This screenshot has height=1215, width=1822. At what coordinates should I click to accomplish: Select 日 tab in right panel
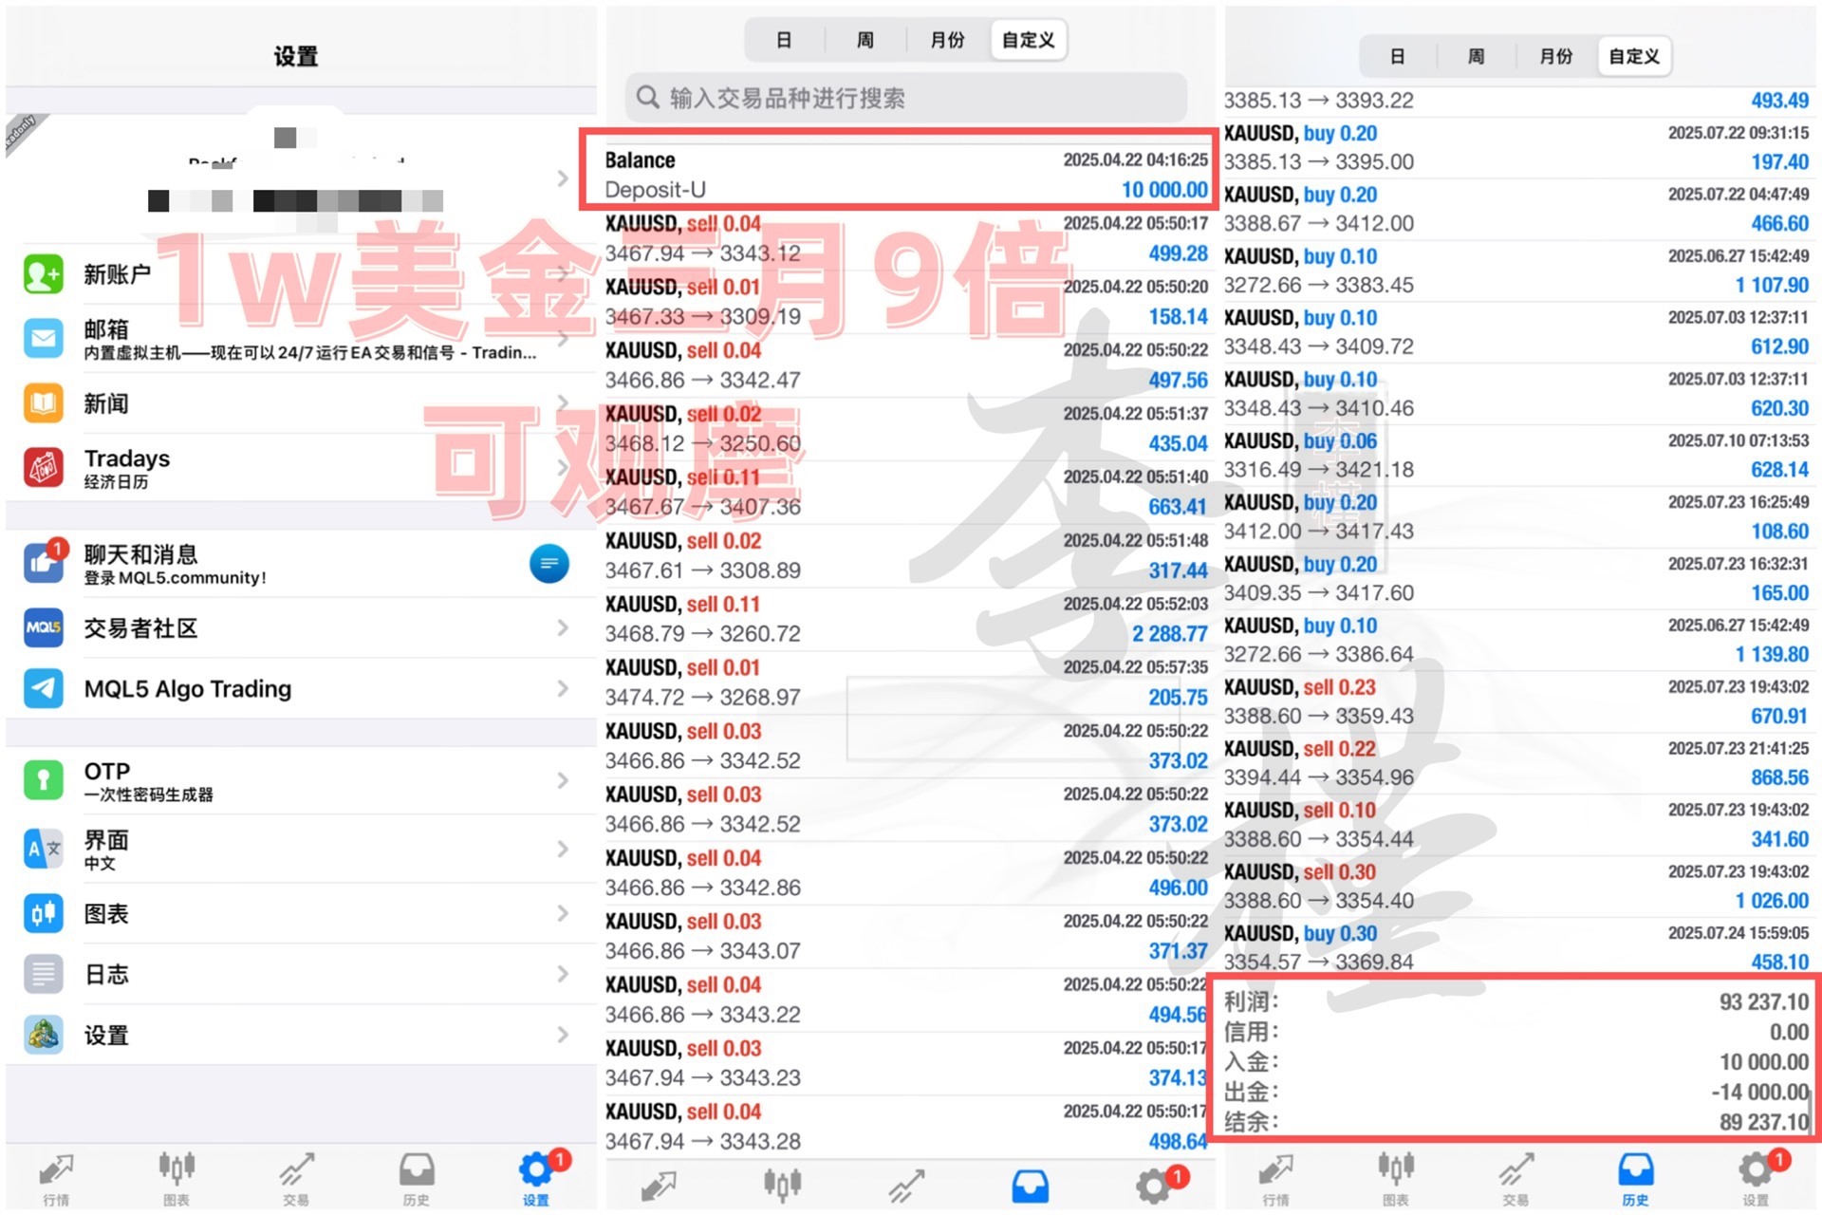[1398, 56]
